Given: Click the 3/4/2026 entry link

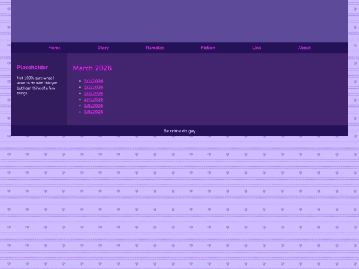Looking at the screenshot, I should pos(94,99).
